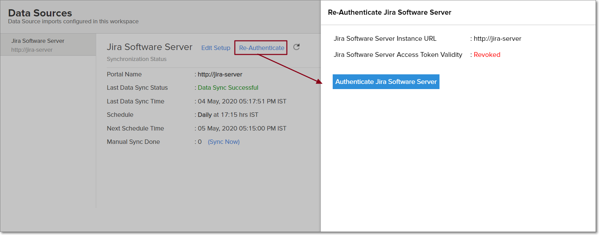
Task: Click the Sync Now link
Action: tap(224, 142)
